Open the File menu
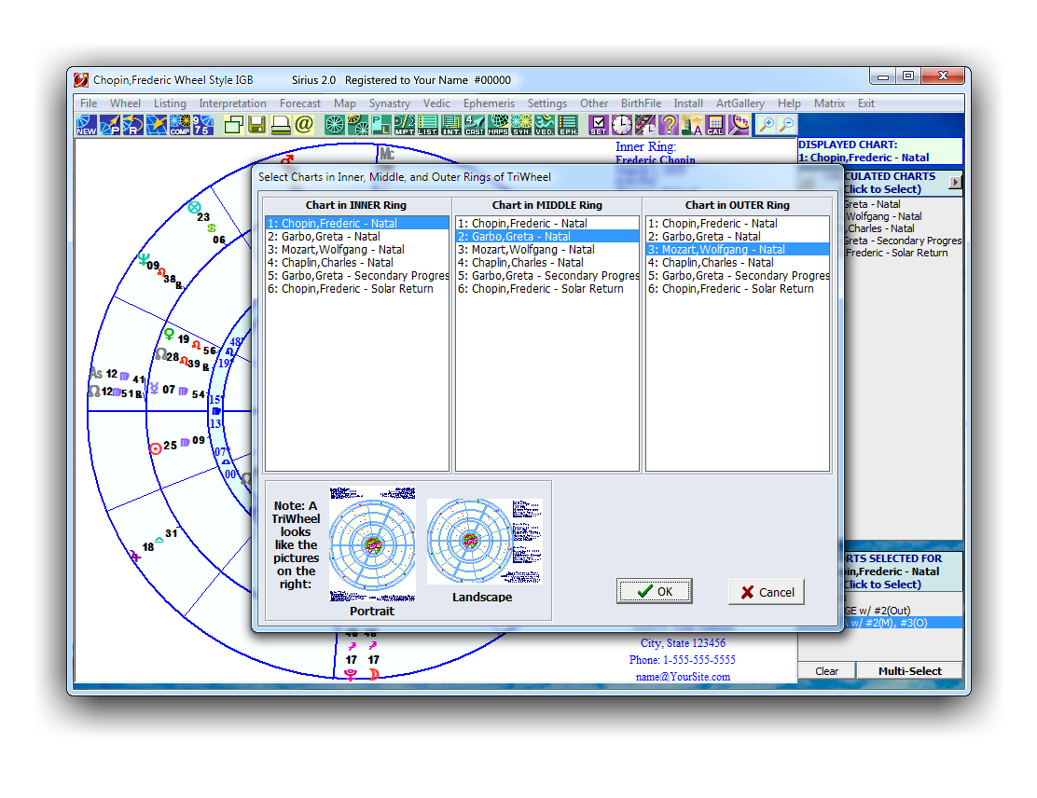Screen dimensions: 1037x798 pyautogui.click(x=89, y=103)
